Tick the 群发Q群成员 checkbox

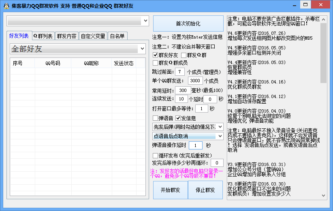pos(156,63)
